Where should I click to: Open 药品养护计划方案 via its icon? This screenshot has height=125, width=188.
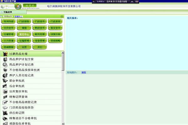5,59
